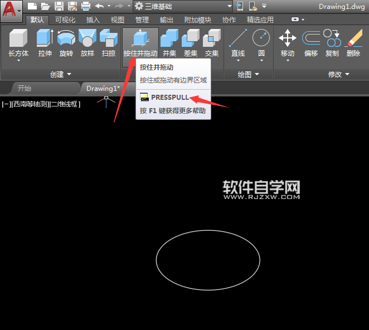Undo the last action

click(x=99, y=6)
